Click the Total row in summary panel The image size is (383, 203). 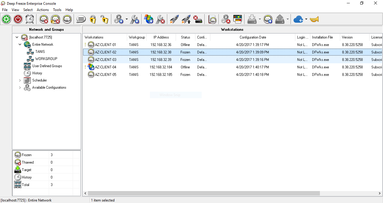point(47,185)
